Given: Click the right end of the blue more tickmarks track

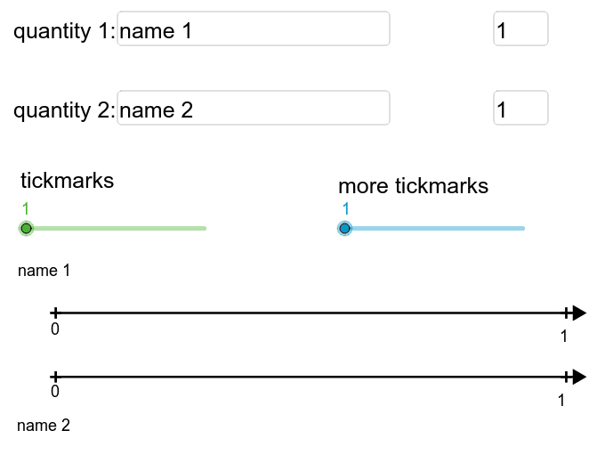Looking at the screenshot, I should click(522, 229).
